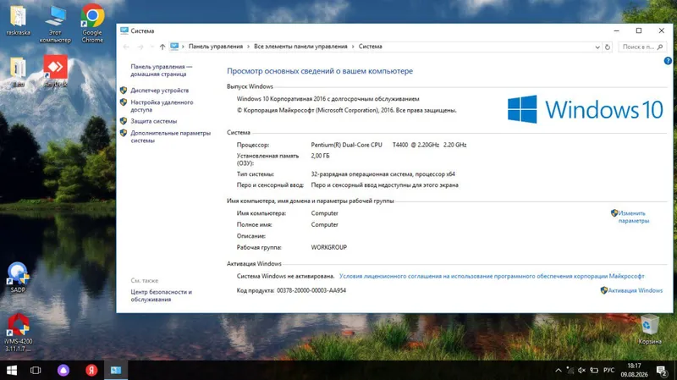Click the Windows 10 edition text line
The height and width of the screenshot is (380, 677).
pos(327,99)
